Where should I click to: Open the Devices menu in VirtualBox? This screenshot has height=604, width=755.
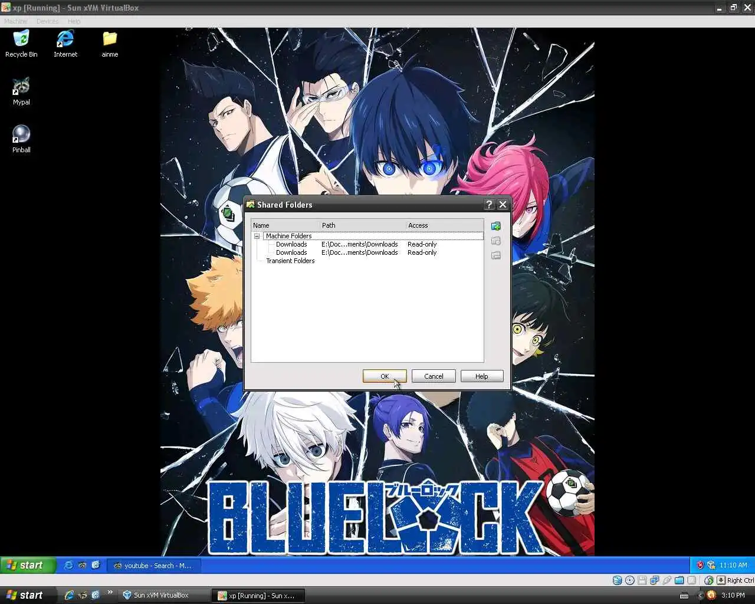pos(48,21)
